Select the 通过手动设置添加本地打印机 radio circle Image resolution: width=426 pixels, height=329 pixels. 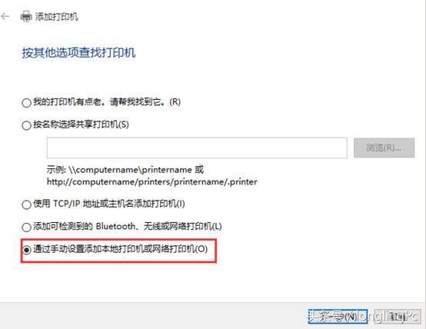click(26, 250)
